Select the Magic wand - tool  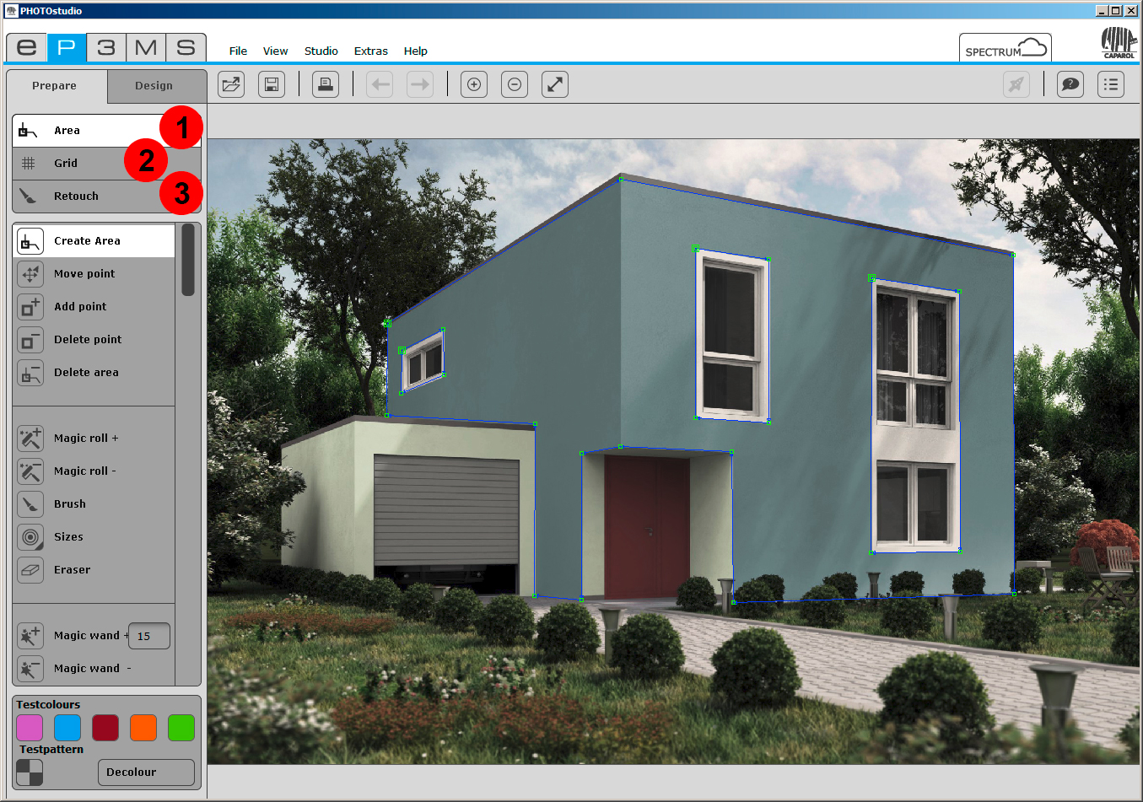click(x=94, y=669)
